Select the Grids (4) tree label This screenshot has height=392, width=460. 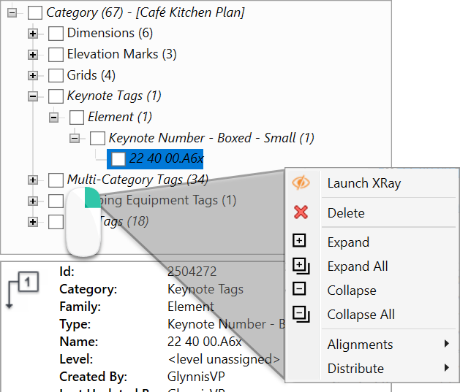coord(91,75)
